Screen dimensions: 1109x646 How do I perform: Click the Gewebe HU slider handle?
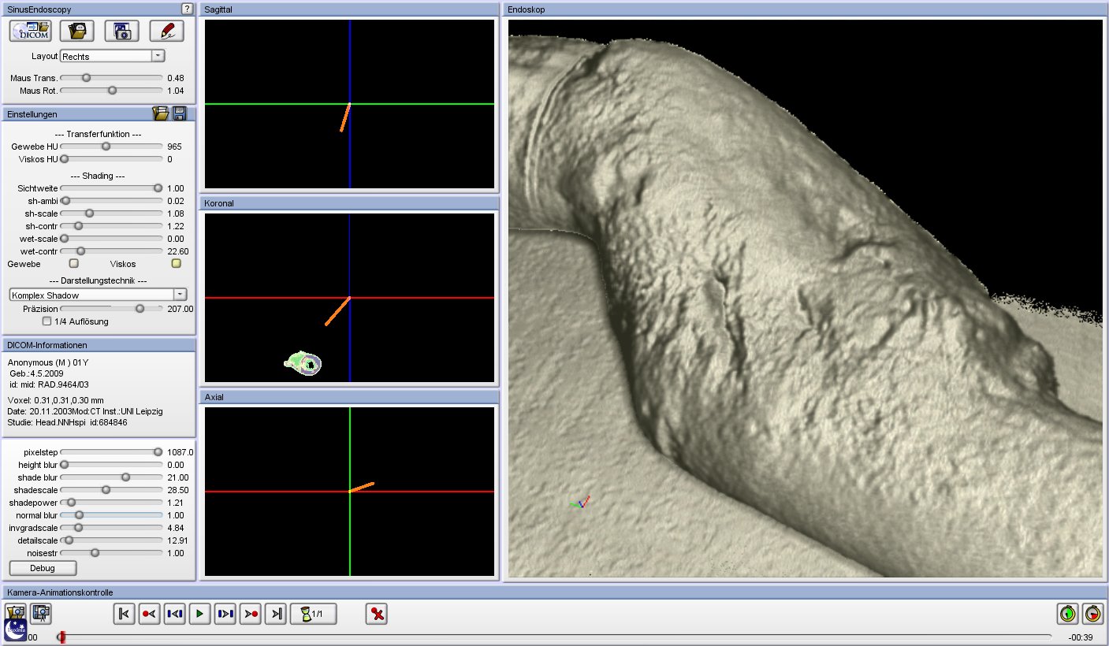pyautogui.click(x=106, y=147)
